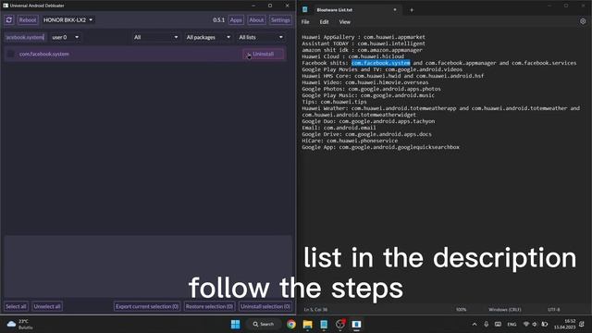Screen dimensions: 592x333
Task: Click Export current selection button
Action: click(x=147, y=306)
